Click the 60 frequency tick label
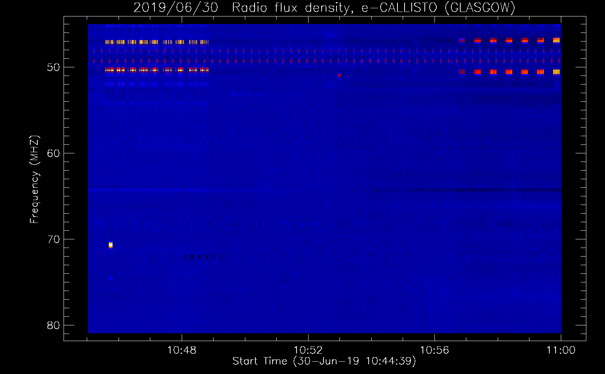Image resolution: width=605 pixels, height=374 pixels. coord(53,153)
